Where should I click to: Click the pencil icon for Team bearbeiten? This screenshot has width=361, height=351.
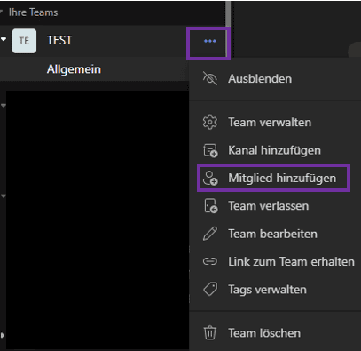pyautogui.click(x=210, y=234)
